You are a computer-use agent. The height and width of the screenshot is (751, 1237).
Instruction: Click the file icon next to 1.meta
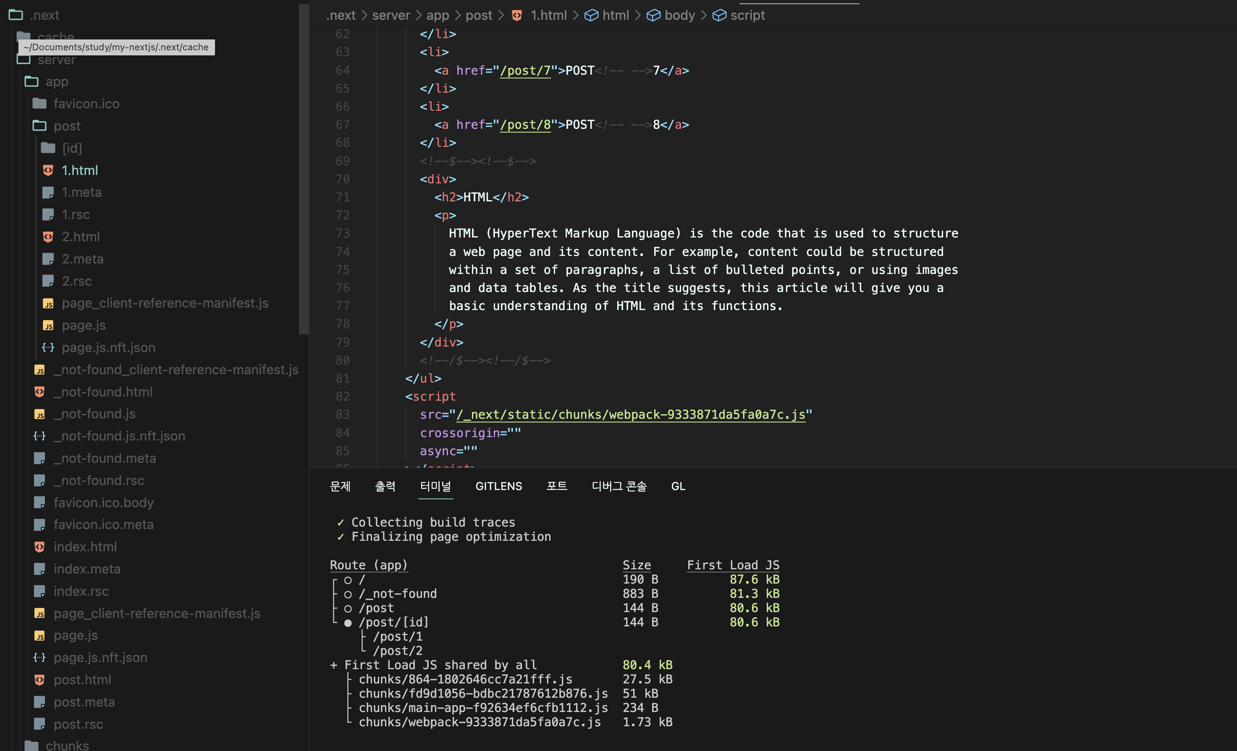(48, 193)
